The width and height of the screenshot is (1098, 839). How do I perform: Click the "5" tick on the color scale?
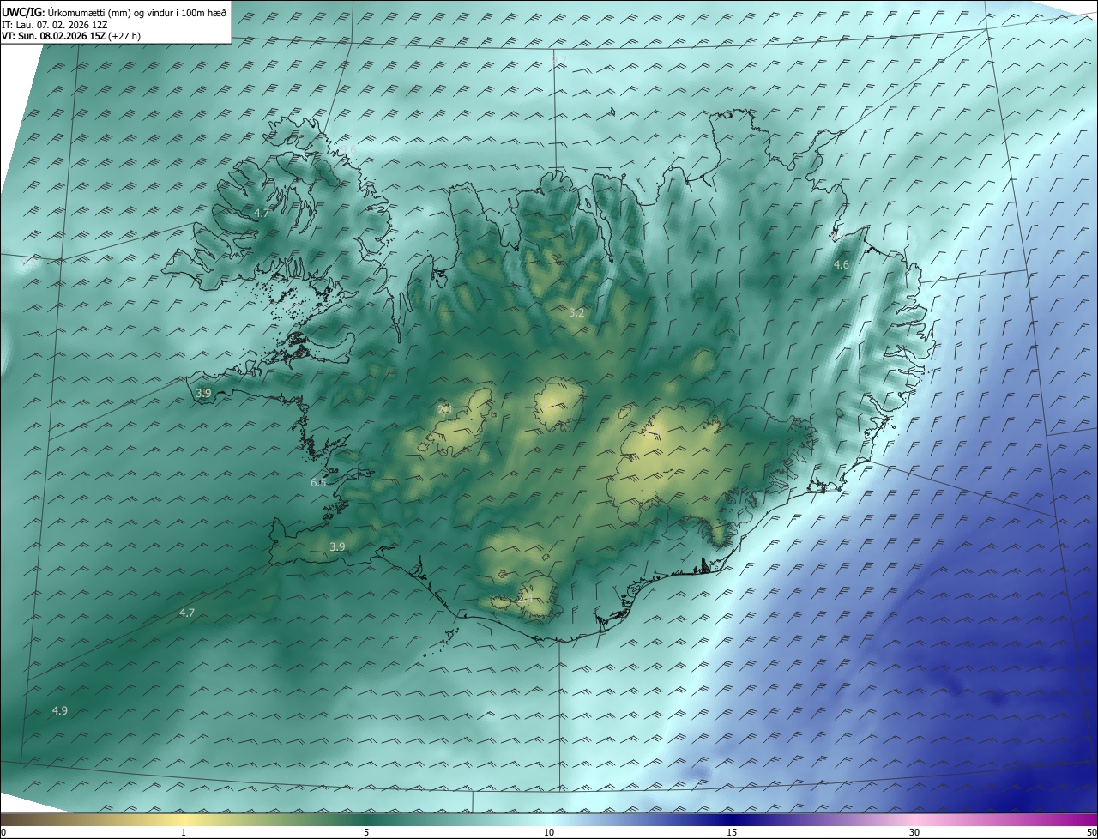(x=366, y=832)
